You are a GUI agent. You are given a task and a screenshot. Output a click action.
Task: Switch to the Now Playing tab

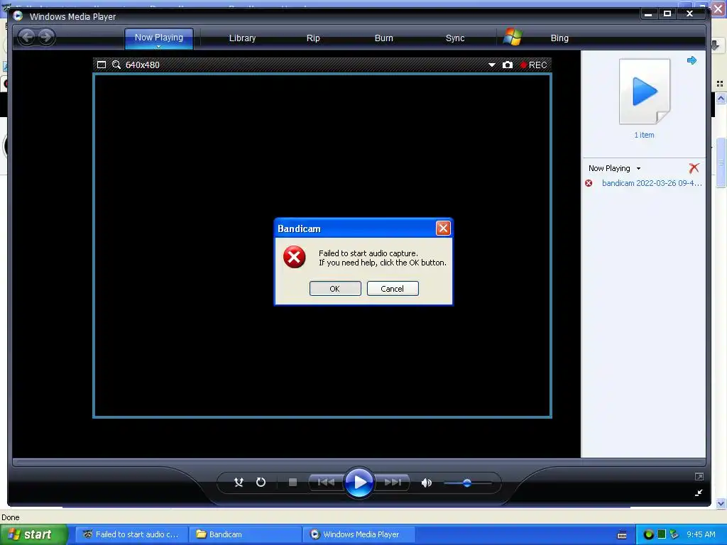(x=158, y=38)
